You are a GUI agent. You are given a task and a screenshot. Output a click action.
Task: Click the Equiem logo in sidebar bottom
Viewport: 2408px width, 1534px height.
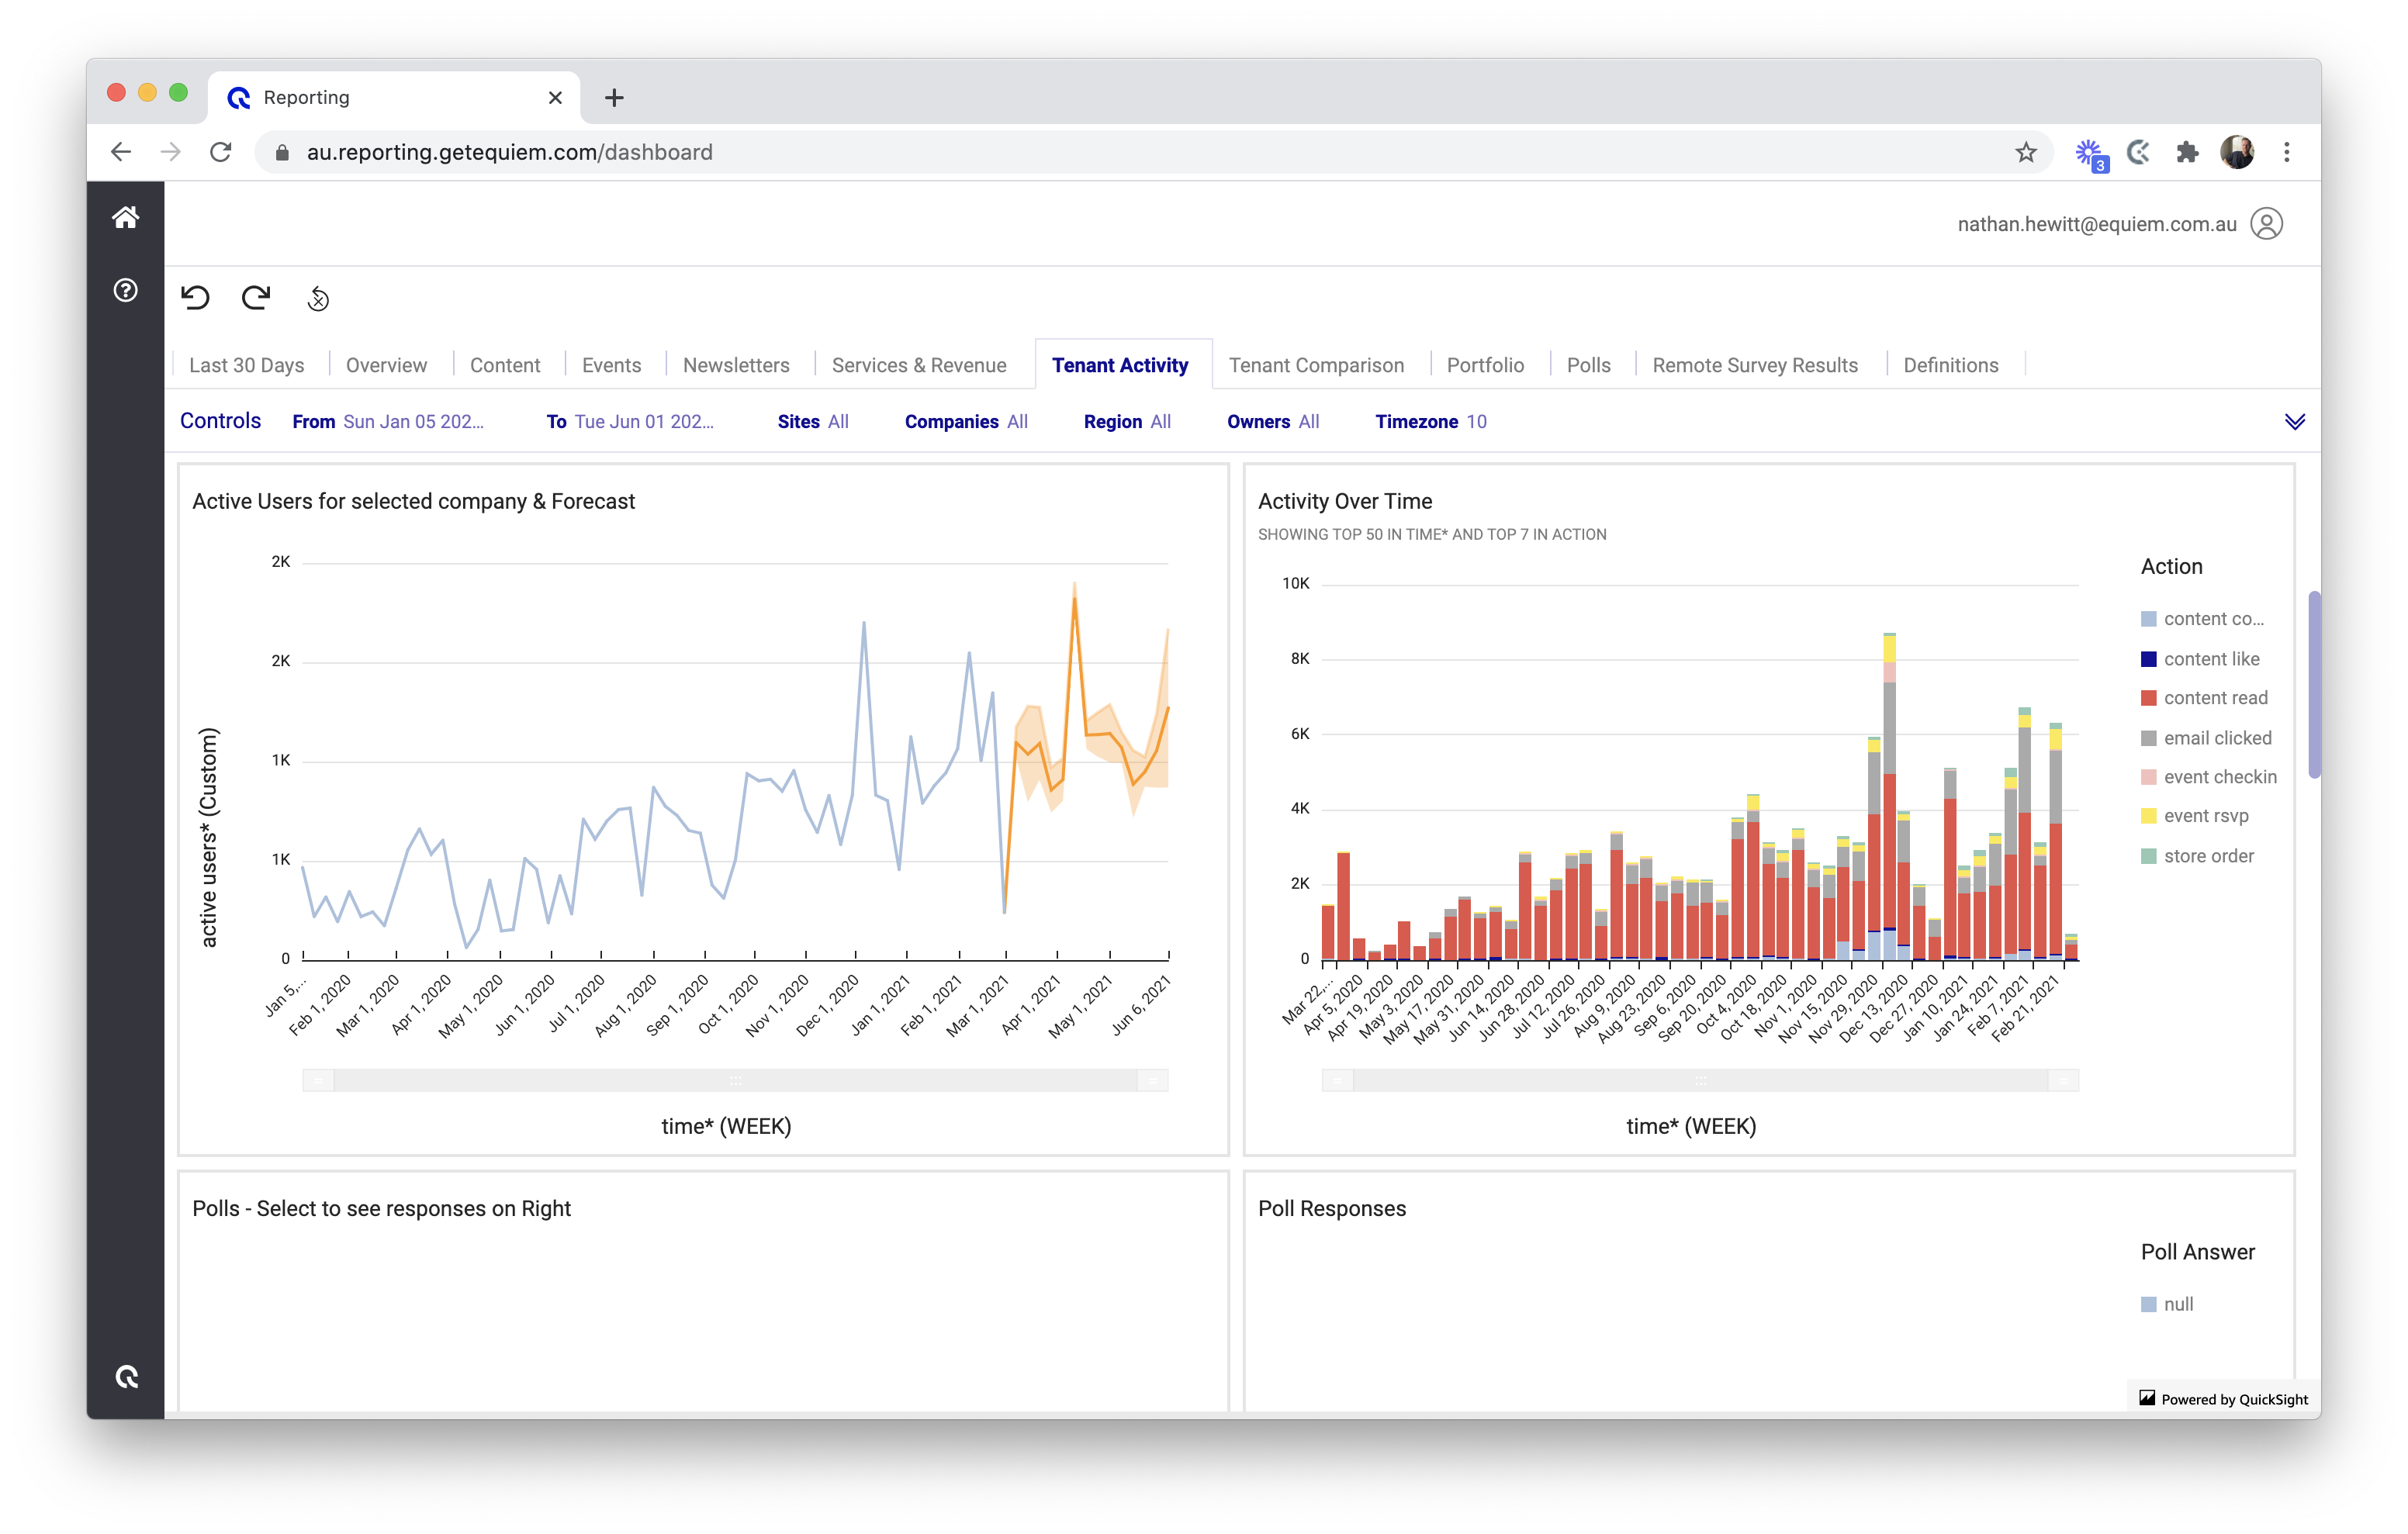point(126,1377)
